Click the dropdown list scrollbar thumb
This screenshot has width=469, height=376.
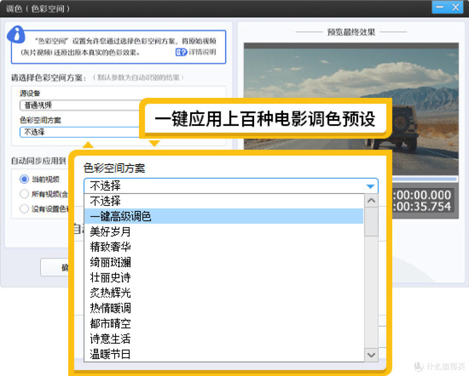pos(371,222)
